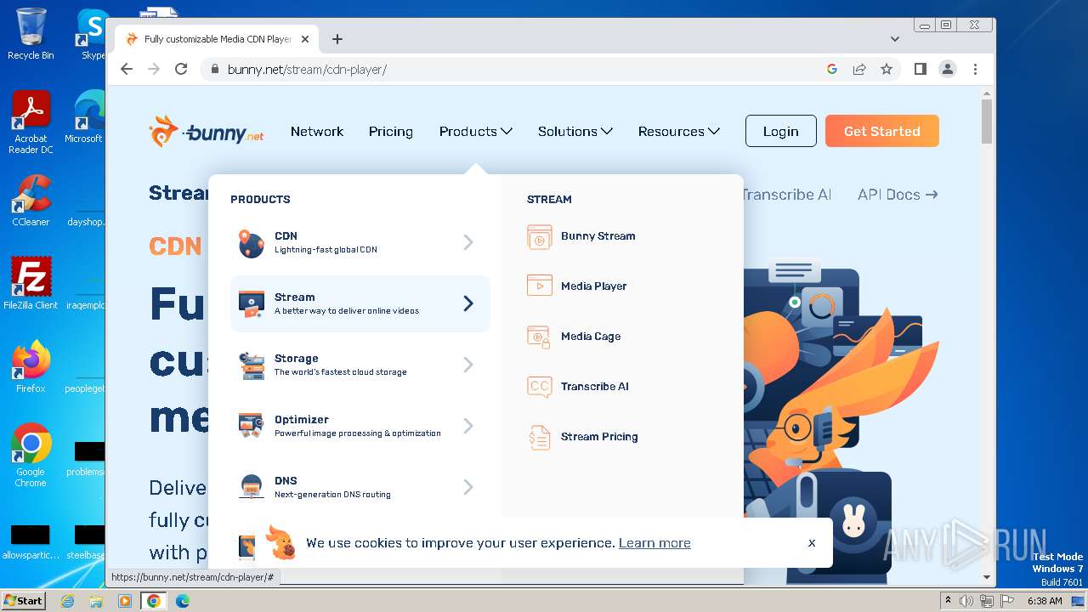Image resolution: width=1088 pixels, height=612 pixels.
Task: Open Chrome profile menu
Action: click(948, 69)
